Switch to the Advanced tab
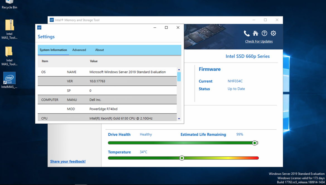Image resolution: width=326 pixels, height=185 pixels. tap(79, 50)
